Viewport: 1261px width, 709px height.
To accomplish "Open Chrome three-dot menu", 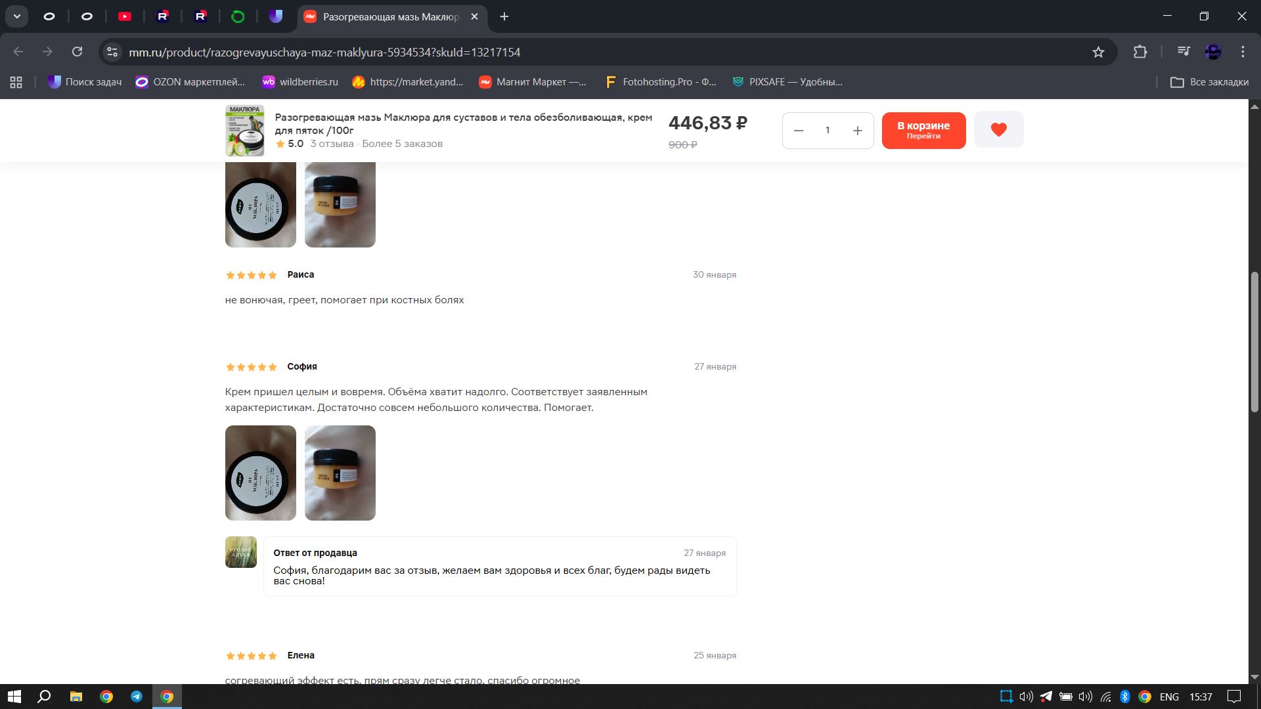I will coord(1243,52).
